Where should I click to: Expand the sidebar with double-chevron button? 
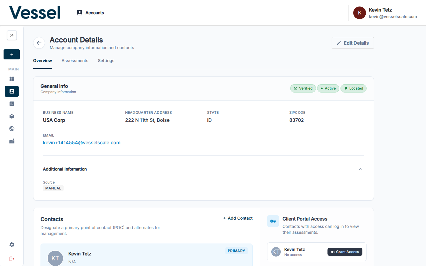(x=12, y=35)
